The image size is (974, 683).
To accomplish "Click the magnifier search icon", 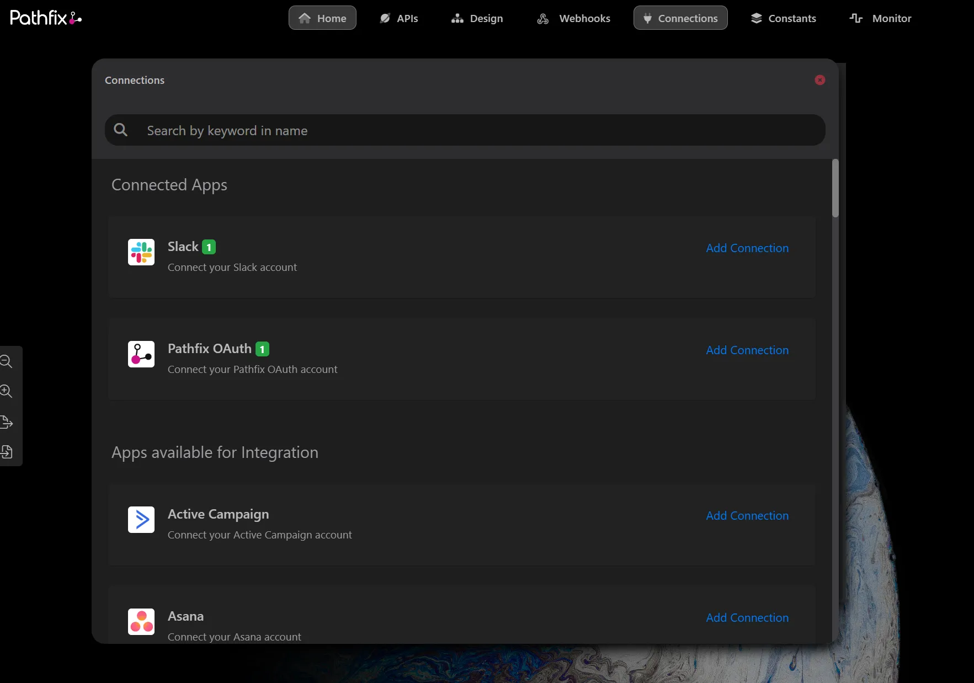I will point(121,130).
